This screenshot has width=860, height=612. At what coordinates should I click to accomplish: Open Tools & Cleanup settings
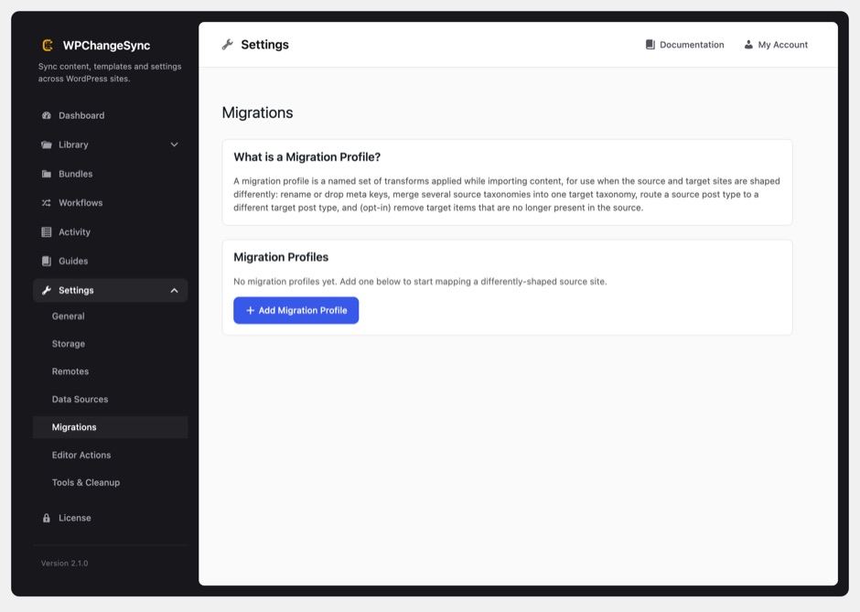coord(110,483)
